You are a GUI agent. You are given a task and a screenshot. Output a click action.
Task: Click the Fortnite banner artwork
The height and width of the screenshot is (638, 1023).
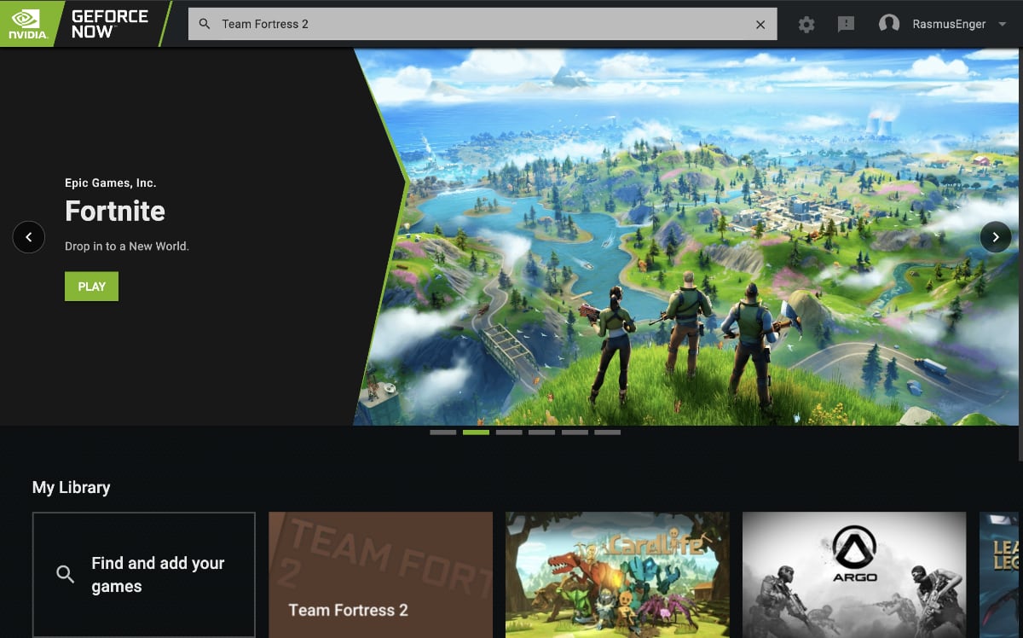(688, 236)
